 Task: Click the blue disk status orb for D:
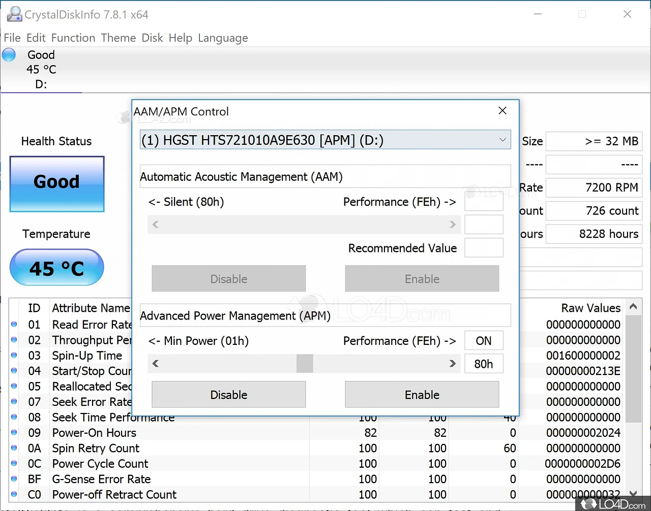click(9, 55)
